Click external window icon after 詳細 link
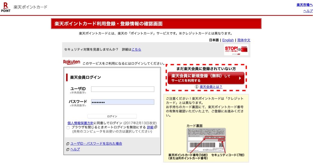Screen dimensions: 313x165 pyautogui.click(x=156, y=127)
